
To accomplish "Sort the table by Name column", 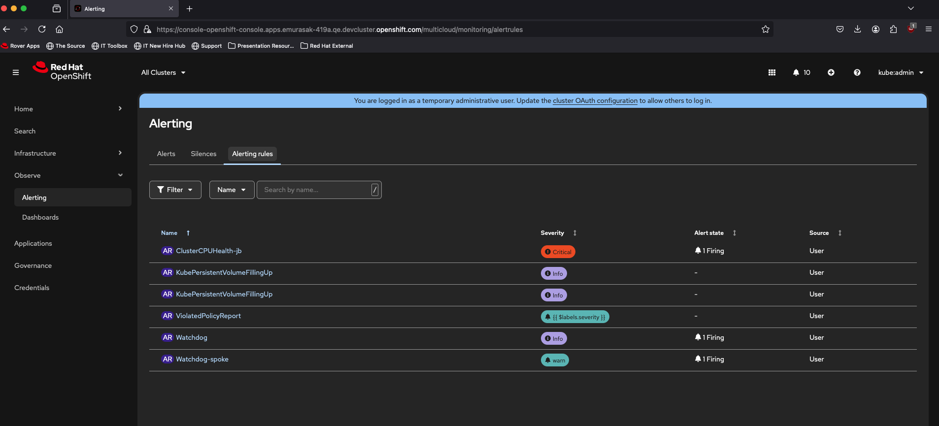I will 175,233.
